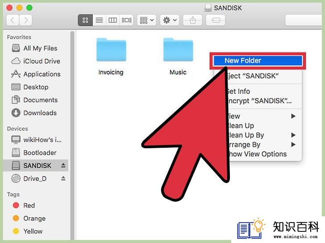The width and height of the screenshot is (325, 243).
Task: Select Show View Options menu entry
Action: 258,154
